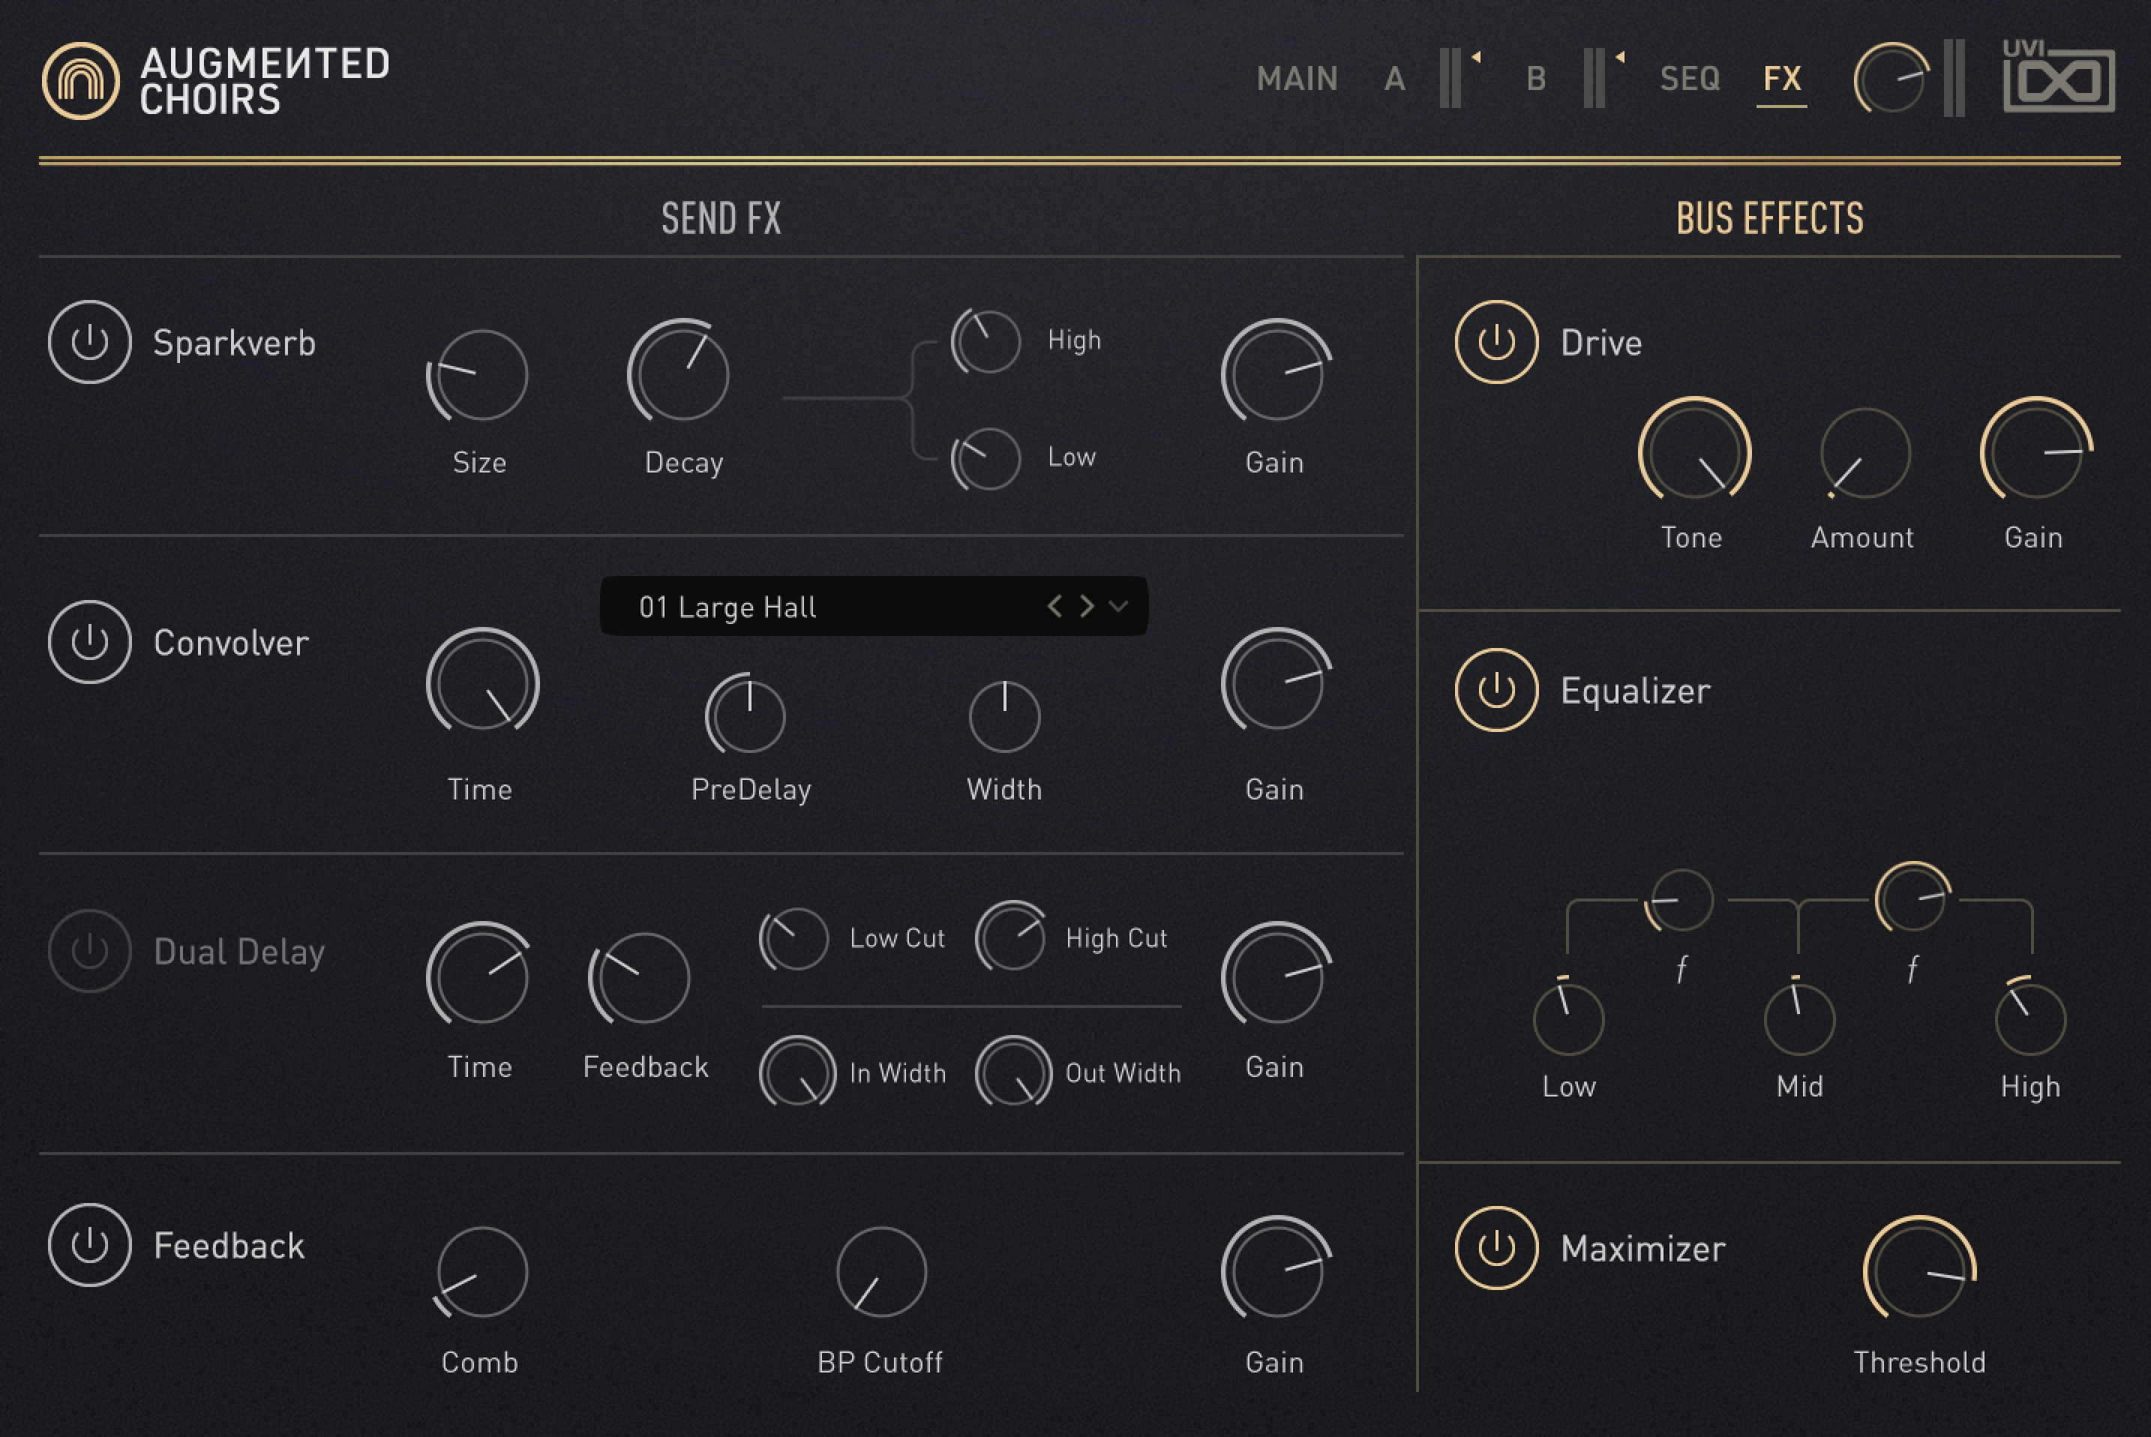Viewport: 2151px width, 1437px height.
Task: Click the 01 Large Hall preset name
Action: point(727,607)
